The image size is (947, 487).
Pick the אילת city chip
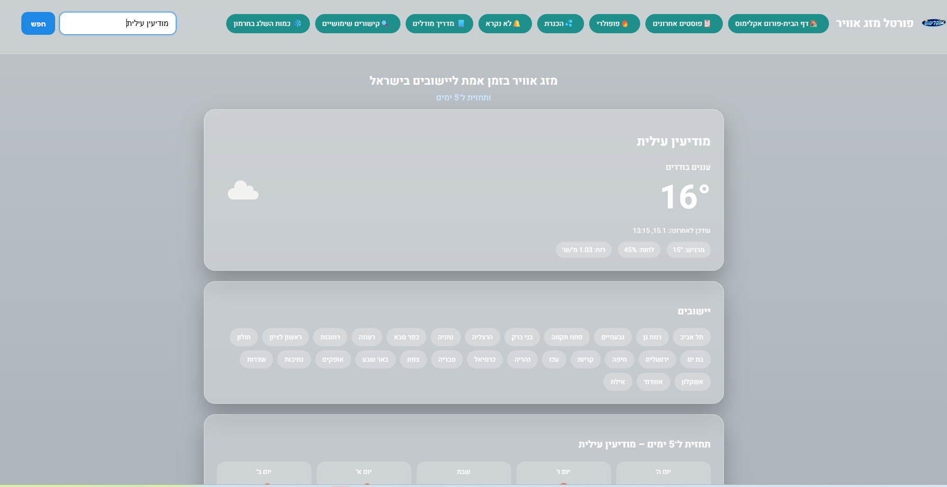click(x=617, y=381)
